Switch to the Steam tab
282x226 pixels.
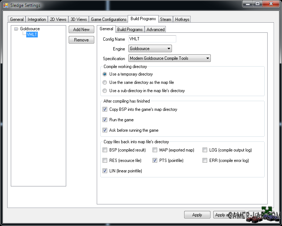coord(165,19)
